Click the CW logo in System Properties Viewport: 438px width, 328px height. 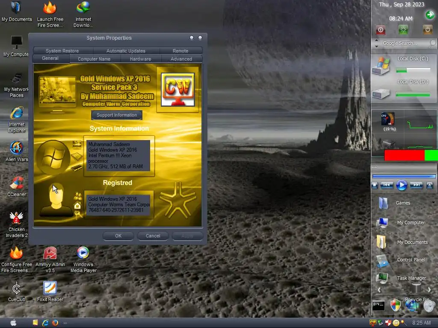pos(178,90)
